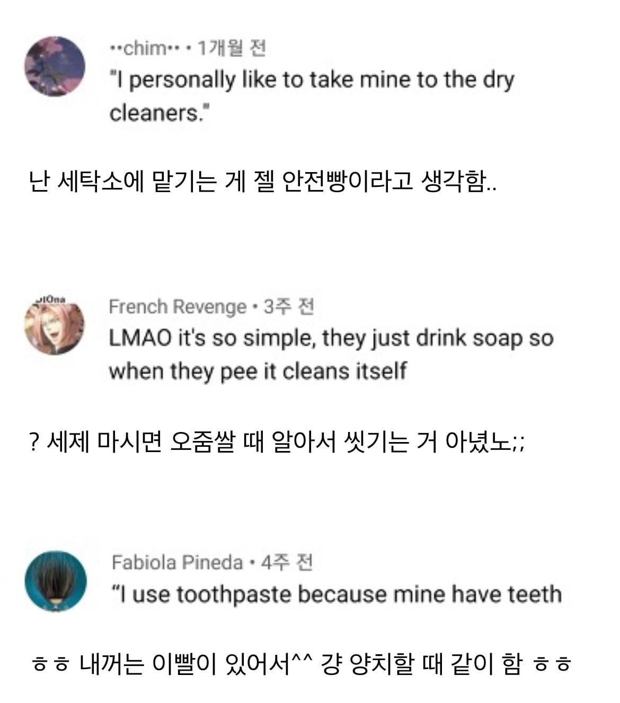
Task: Click the French Revenge username
Action: [x=178, y=307]
